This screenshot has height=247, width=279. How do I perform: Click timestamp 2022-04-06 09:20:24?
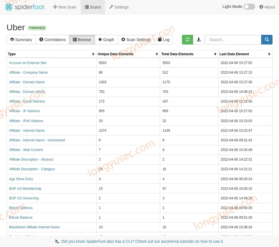[x=236, y=179]
